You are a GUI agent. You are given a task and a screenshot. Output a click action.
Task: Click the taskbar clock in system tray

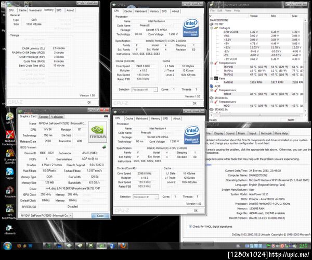[x=304, y=245]
